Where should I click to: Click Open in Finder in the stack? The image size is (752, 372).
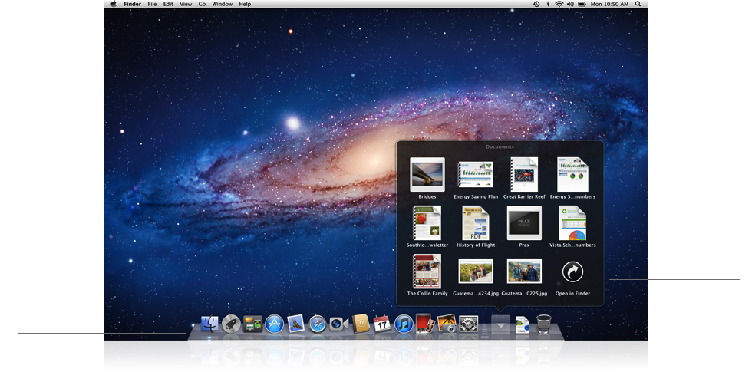(572, 272)
